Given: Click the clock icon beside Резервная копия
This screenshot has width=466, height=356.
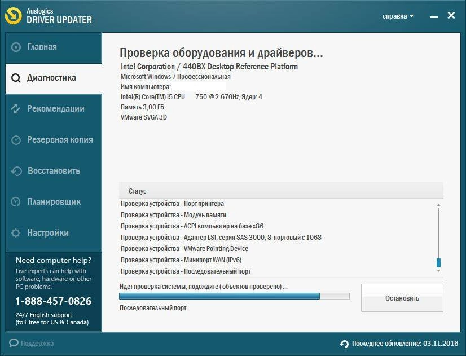Looking at the screenshot, I should coord(16,140).
